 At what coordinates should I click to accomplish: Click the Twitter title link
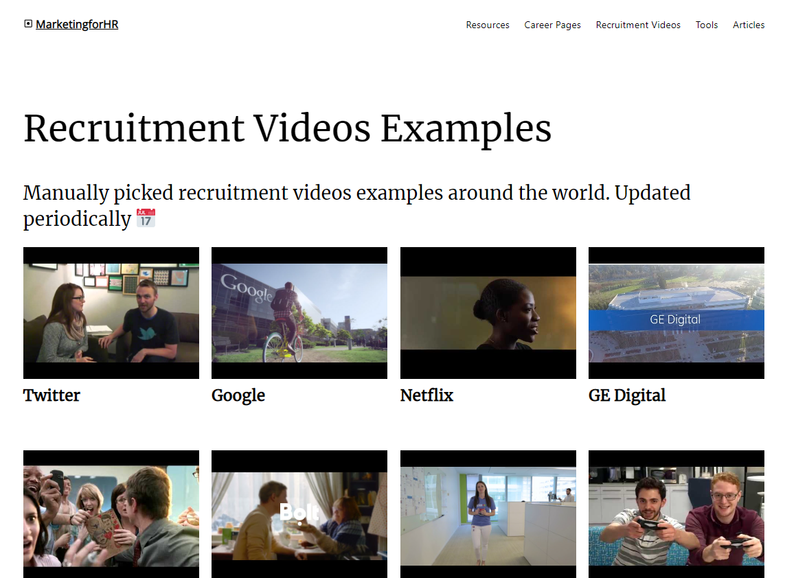coord(52,395)
